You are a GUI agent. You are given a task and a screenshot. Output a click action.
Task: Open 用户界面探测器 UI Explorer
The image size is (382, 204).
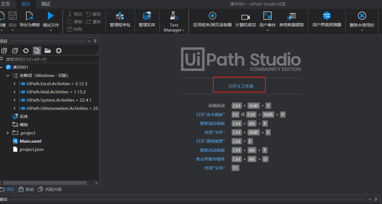pyautogui.click(x=327, y=19)
